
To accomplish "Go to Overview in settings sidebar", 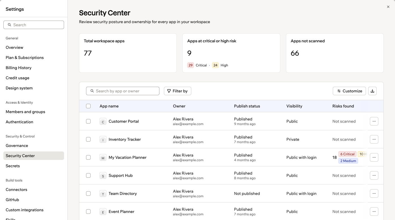I will [34, 47].
